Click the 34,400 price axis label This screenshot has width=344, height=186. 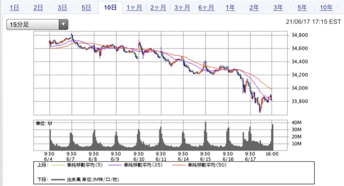(300, 62)
